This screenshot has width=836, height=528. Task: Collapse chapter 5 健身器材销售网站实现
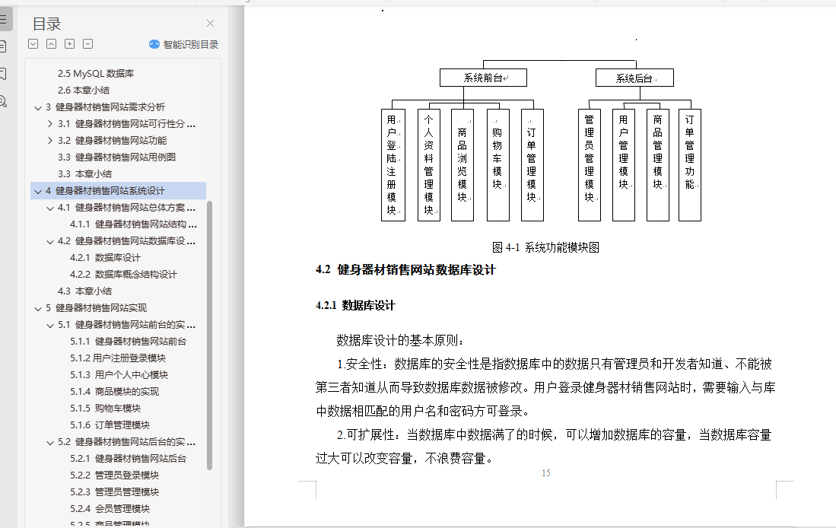(x=38, y=308)
